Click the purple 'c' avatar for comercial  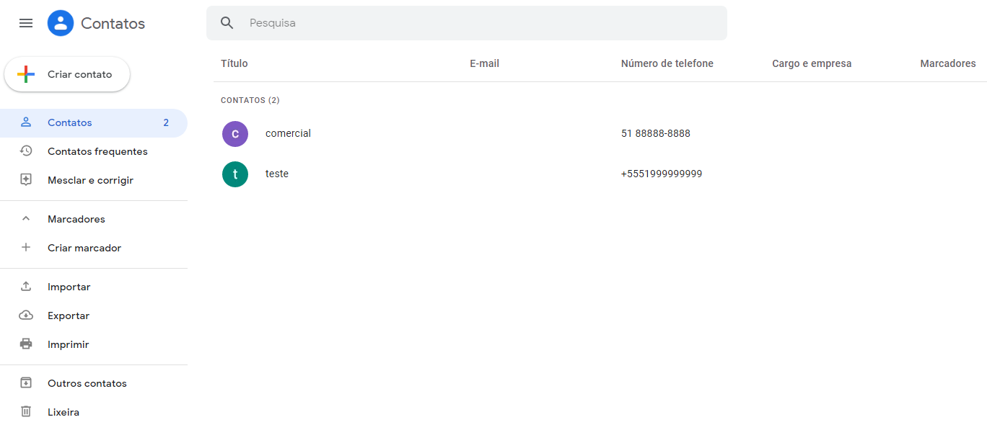click(x=235, y=134)
